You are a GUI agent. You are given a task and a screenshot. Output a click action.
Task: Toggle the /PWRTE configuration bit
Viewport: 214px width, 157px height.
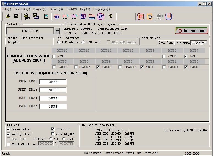120,67
